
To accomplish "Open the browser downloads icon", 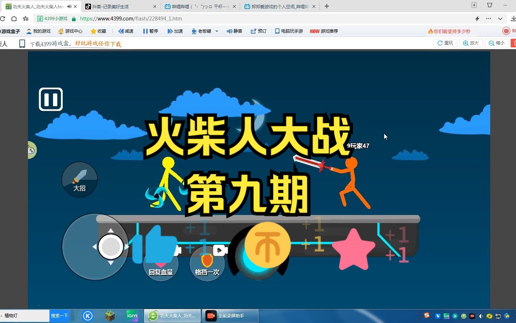I will (513, 19).
